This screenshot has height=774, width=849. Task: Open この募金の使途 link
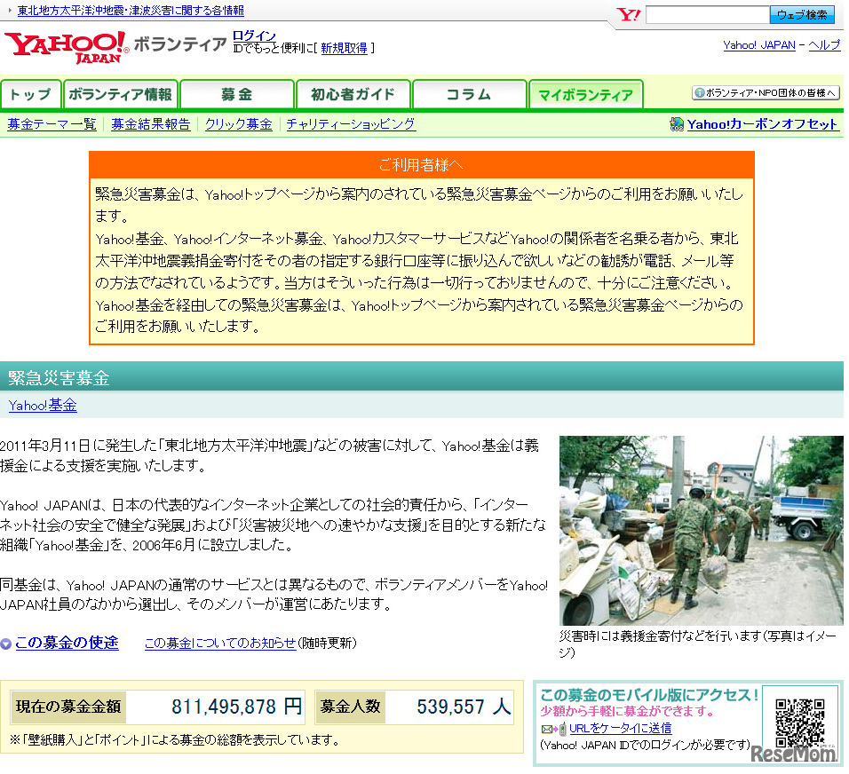pos(67,643)
